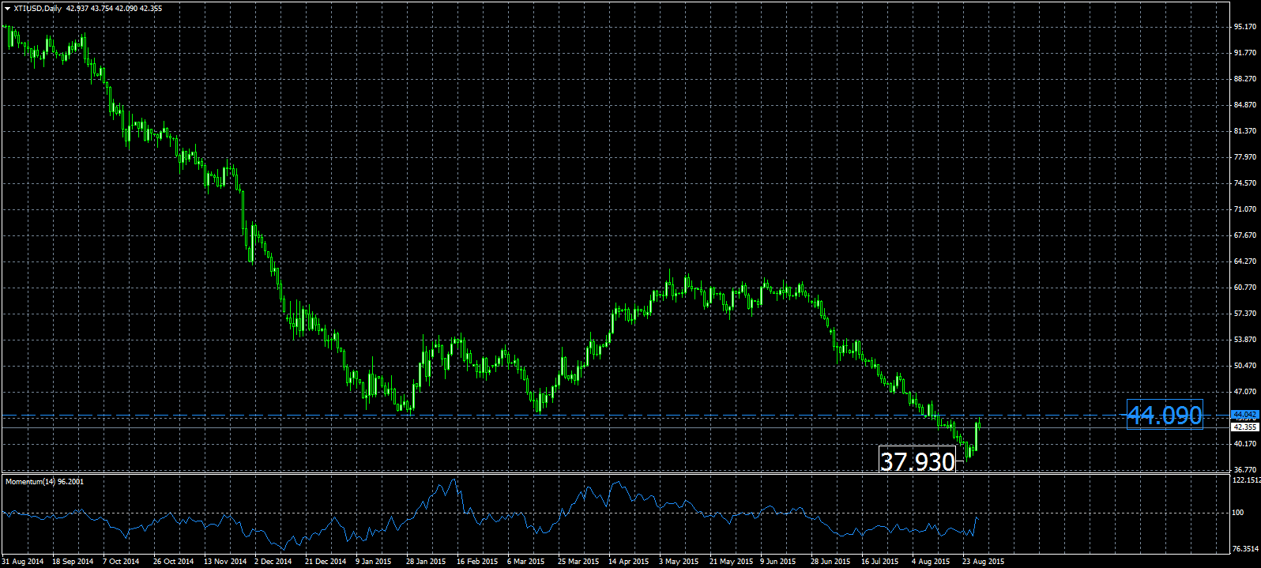The image size is (1261, 568).
Task: Click the 31 Aug 2014 date label
Action: tap(23, 562)
